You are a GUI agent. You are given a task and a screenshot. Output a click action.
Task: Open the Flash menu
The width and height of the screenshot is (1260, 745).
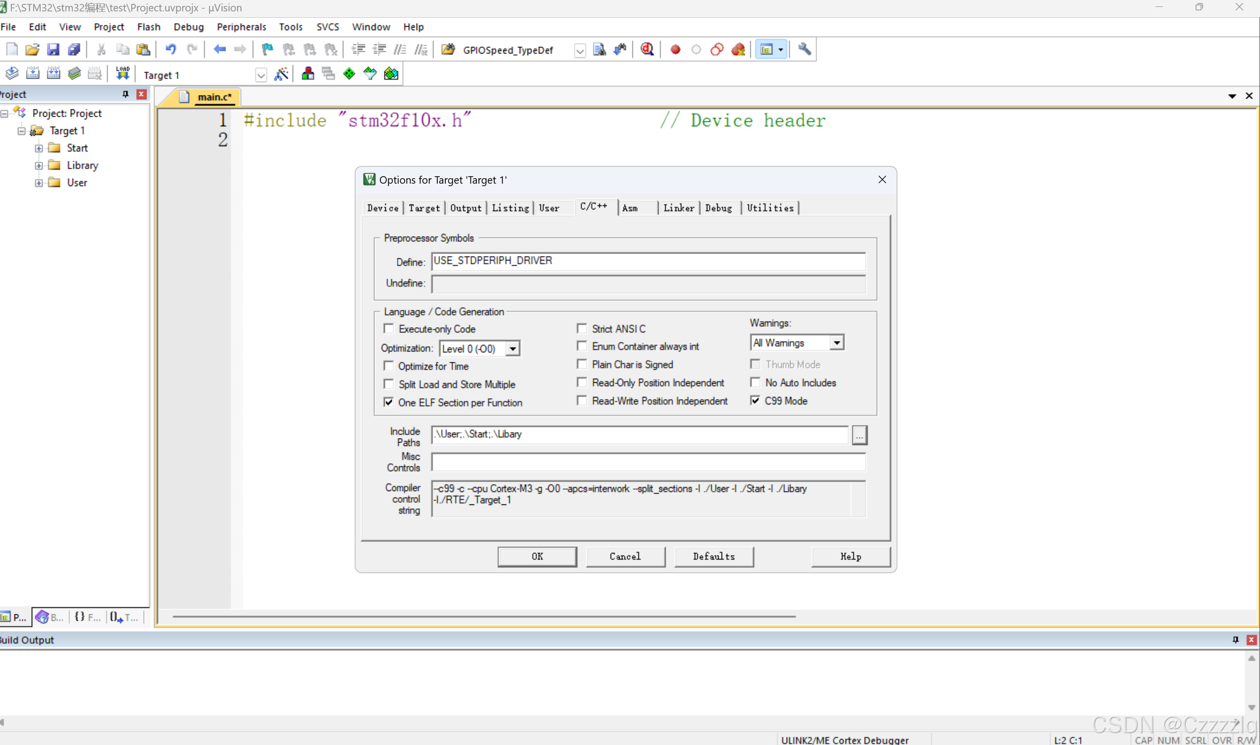149,27
